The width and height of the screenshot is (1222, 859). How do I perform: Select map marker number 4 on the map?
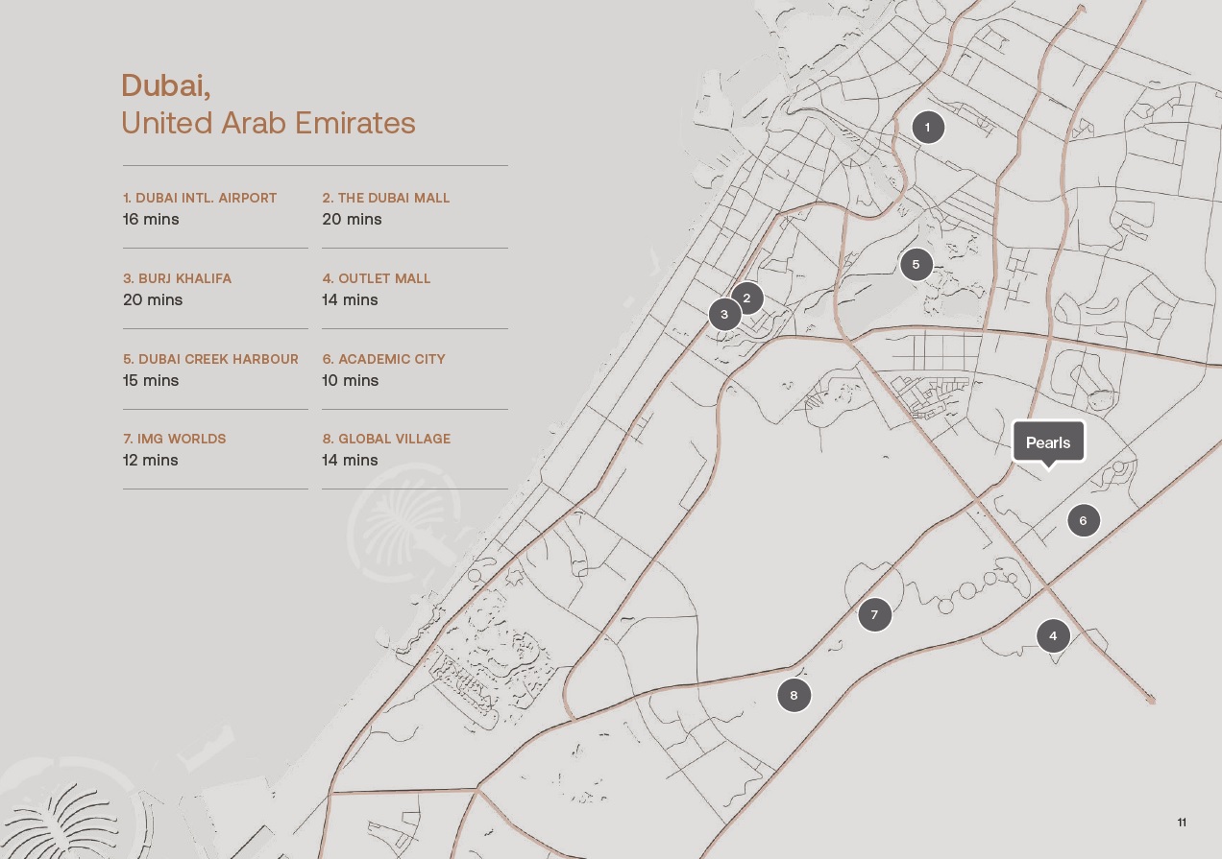click(x=1053, y=635)
